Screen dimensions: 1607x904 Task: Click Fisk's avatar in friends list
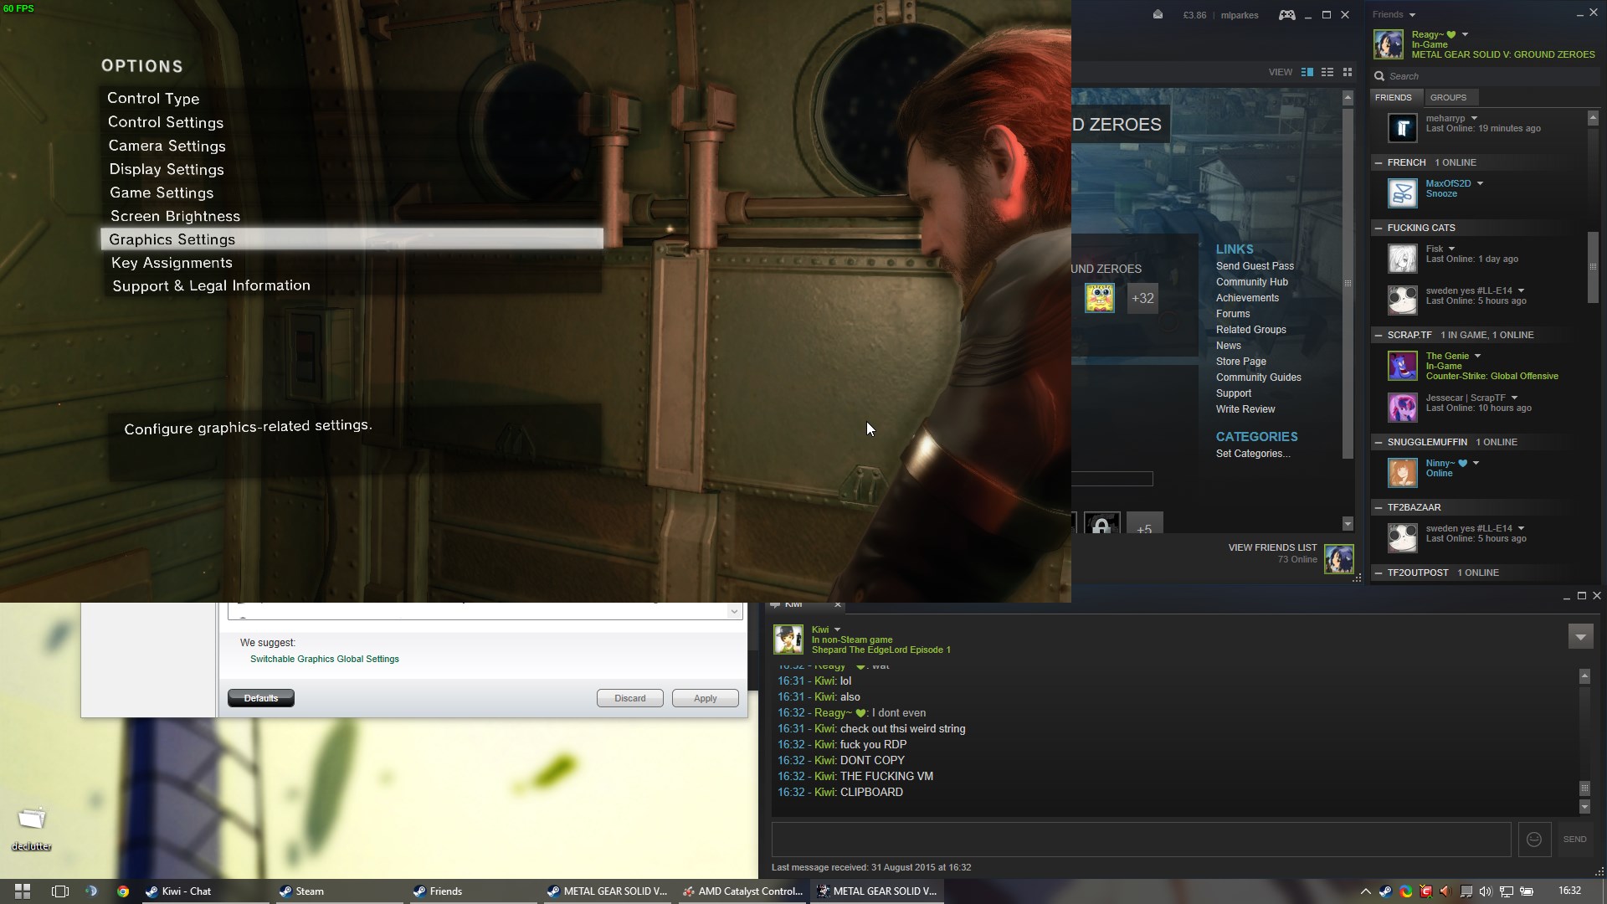[x=1403, y=258]
